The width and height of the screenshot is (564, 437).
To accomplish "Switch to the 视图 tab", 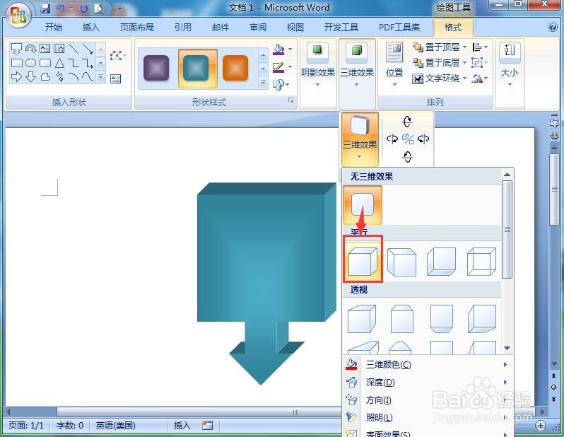I will coord(295,28).
